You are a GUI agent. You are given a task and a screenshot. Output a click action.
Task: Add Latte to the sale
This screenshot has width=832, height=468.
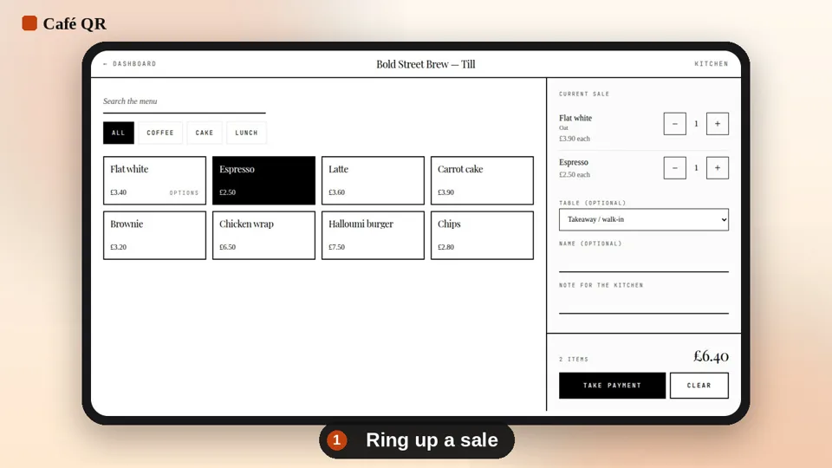pos(373,180)
